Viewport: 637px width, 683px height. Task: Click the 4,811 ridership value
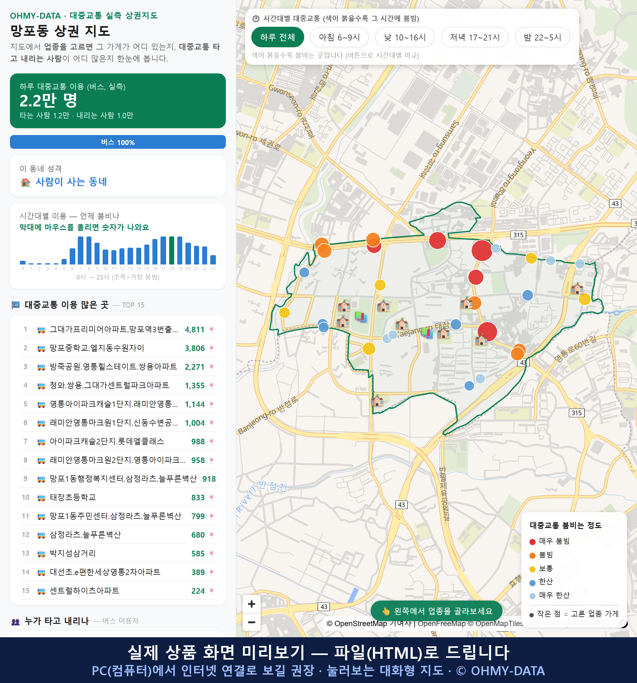pos(194,330)
